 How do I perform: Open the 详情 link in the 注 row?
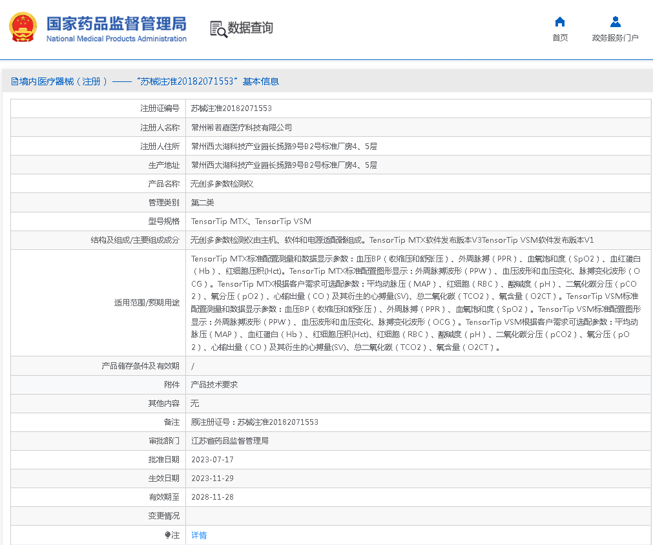tap(199, 535)
